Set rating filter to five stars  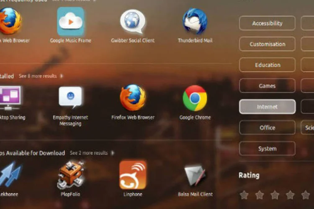tap(306, 195)
